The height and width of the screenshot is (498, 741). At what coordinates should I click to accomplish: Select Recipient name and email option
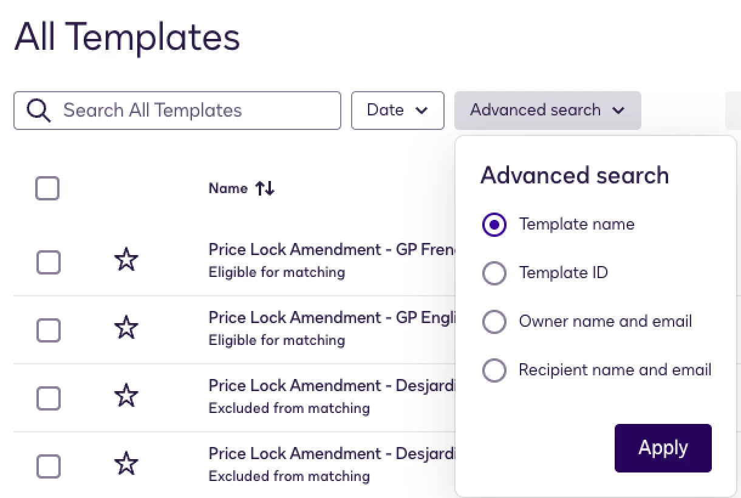click(494, 370)
